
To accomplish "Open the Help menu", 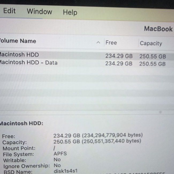I will (x=70, y=12).
